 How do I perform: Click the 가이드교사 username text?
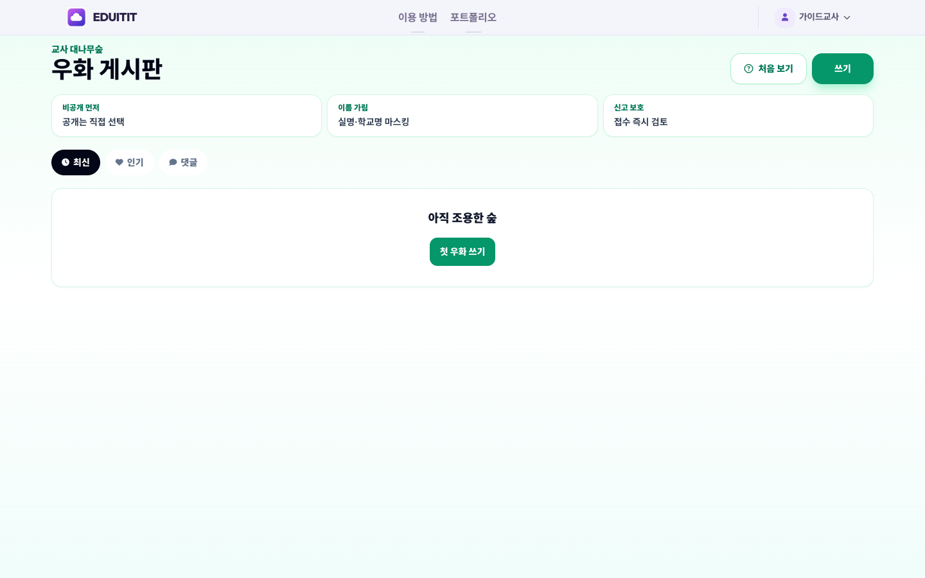[x=819, y=17]
